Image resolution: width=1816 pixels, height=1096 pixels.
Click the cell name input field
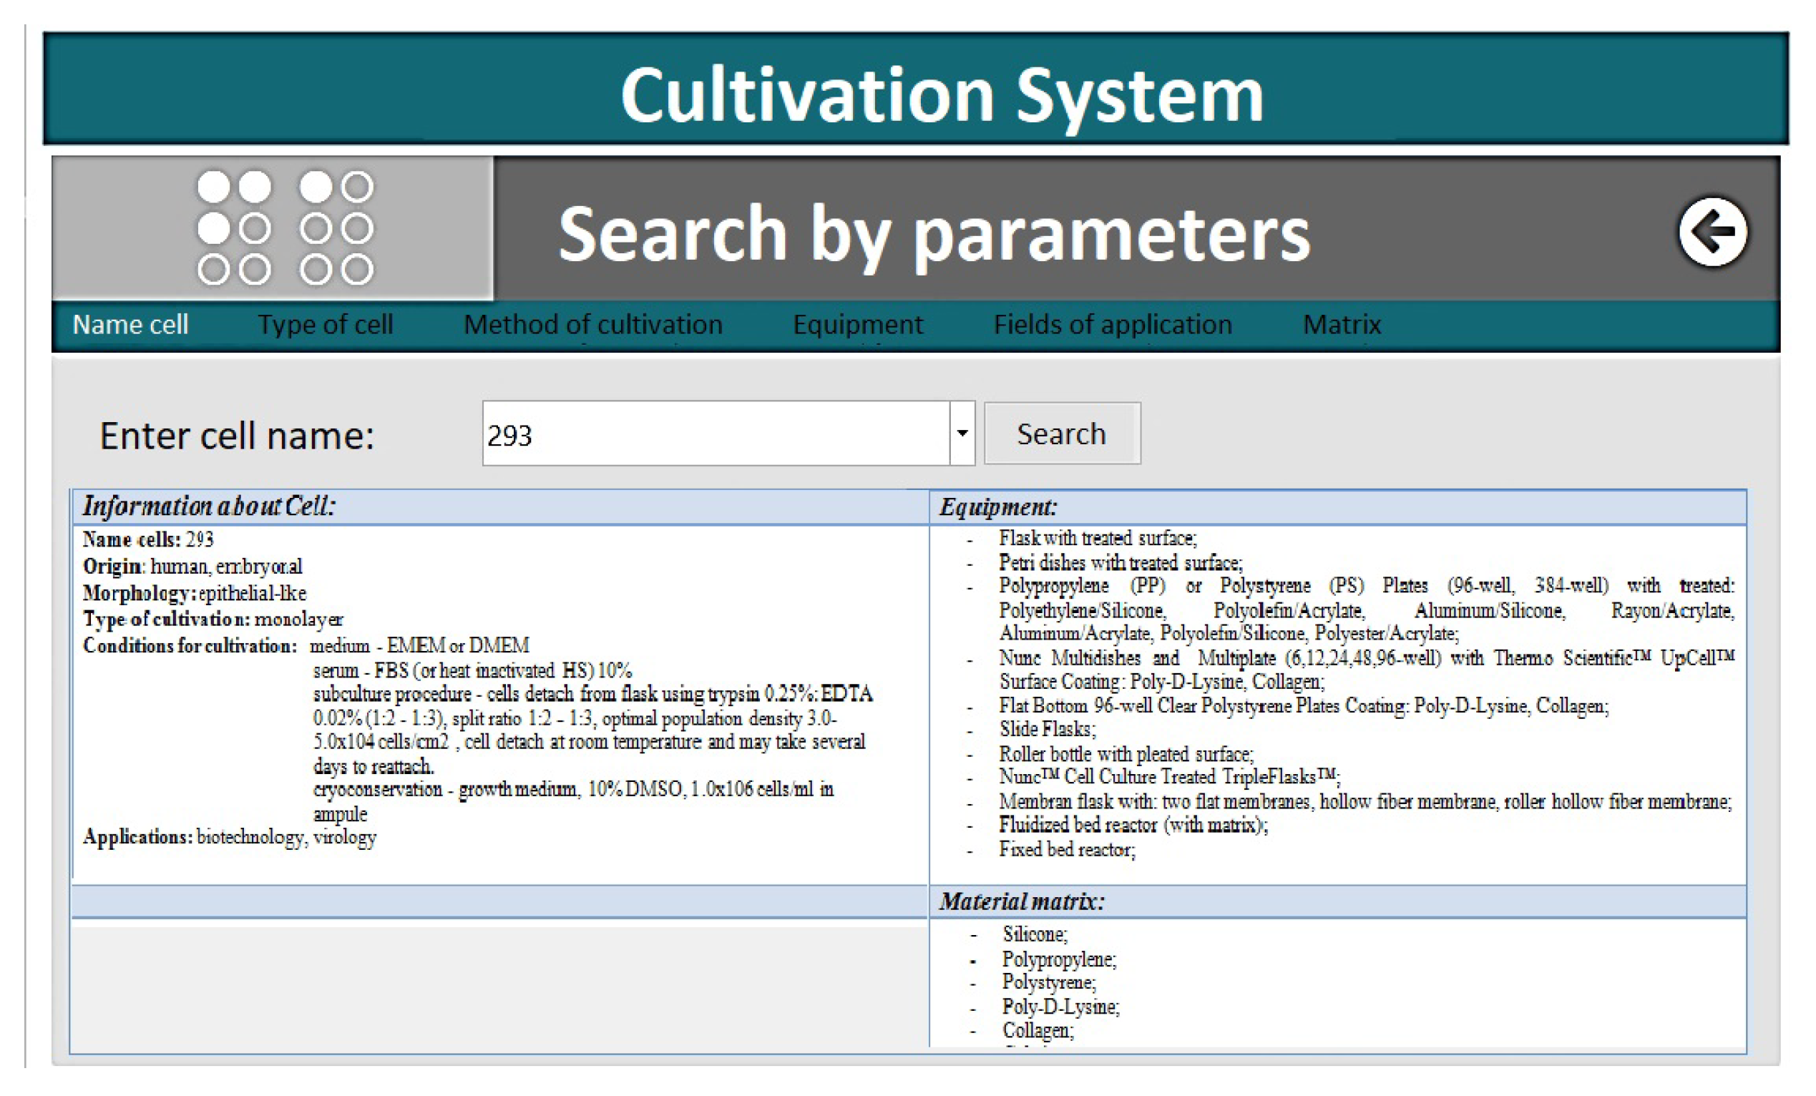coord(715,434)
